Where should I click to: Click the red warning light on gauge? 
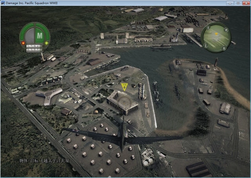(23, 43)
